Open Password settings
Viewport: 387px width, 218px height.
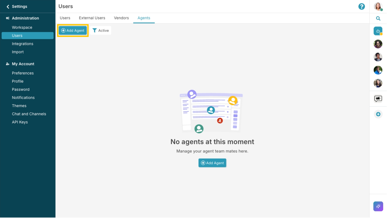(21, 90)
